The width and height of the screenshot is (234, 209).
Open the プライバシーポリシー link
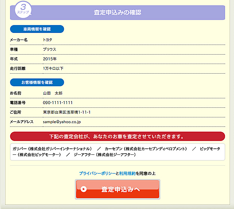tap(97, 173)
